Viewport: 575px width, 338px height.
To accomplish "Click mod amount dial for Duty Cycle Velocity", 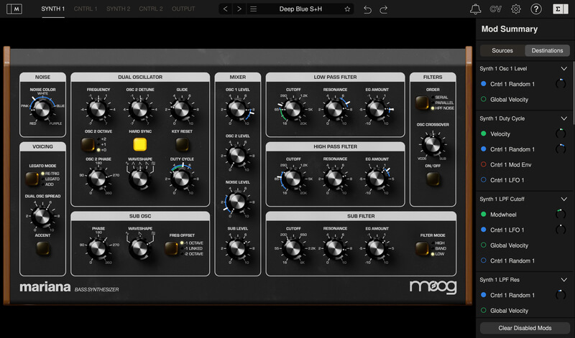I will [x=561, y=133].
